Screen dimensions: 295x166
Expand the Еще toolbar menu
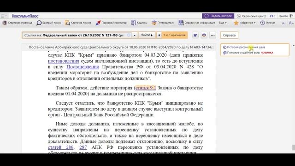[223, 23]
